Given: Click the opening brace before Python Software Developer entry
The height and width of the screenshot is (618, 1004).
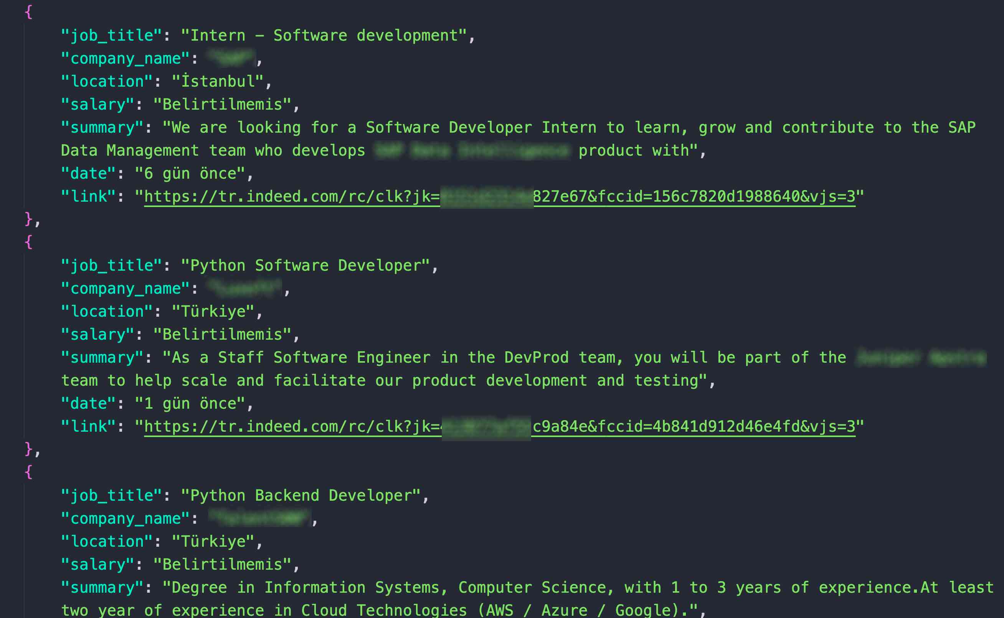Looking at the screenshot, I should coord(28,242).
